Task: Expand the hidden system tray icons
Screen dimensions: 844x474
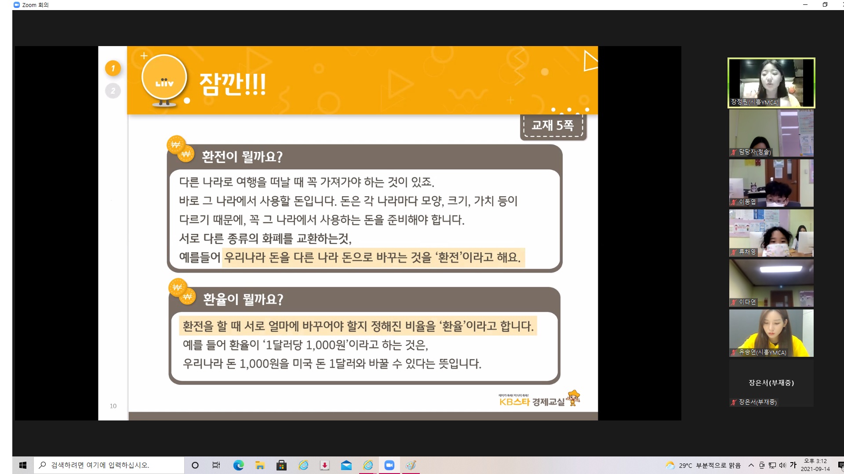Action: pos(751,465)
